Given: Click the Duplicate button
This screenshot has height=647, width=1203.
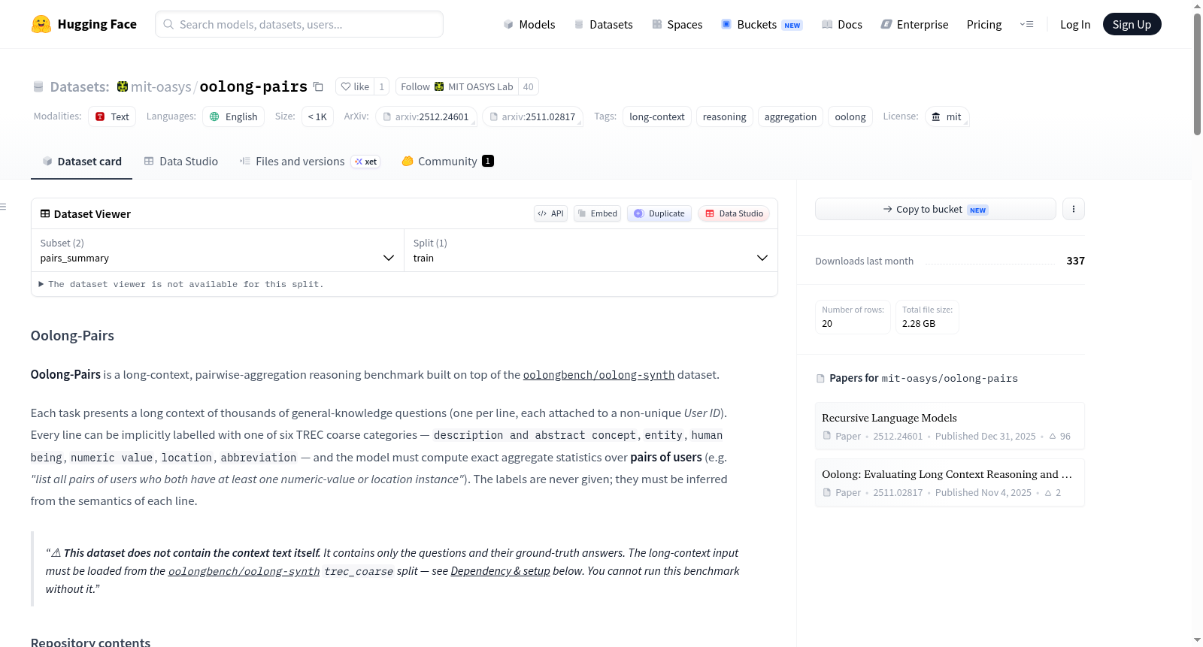Looking at the screenshot, I should [659, 213].
